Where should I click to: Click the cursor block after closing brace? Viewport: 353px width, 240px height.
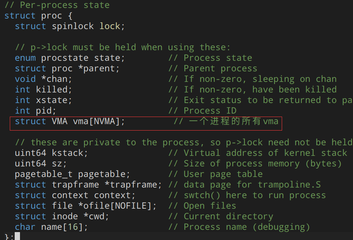(17, 237)
